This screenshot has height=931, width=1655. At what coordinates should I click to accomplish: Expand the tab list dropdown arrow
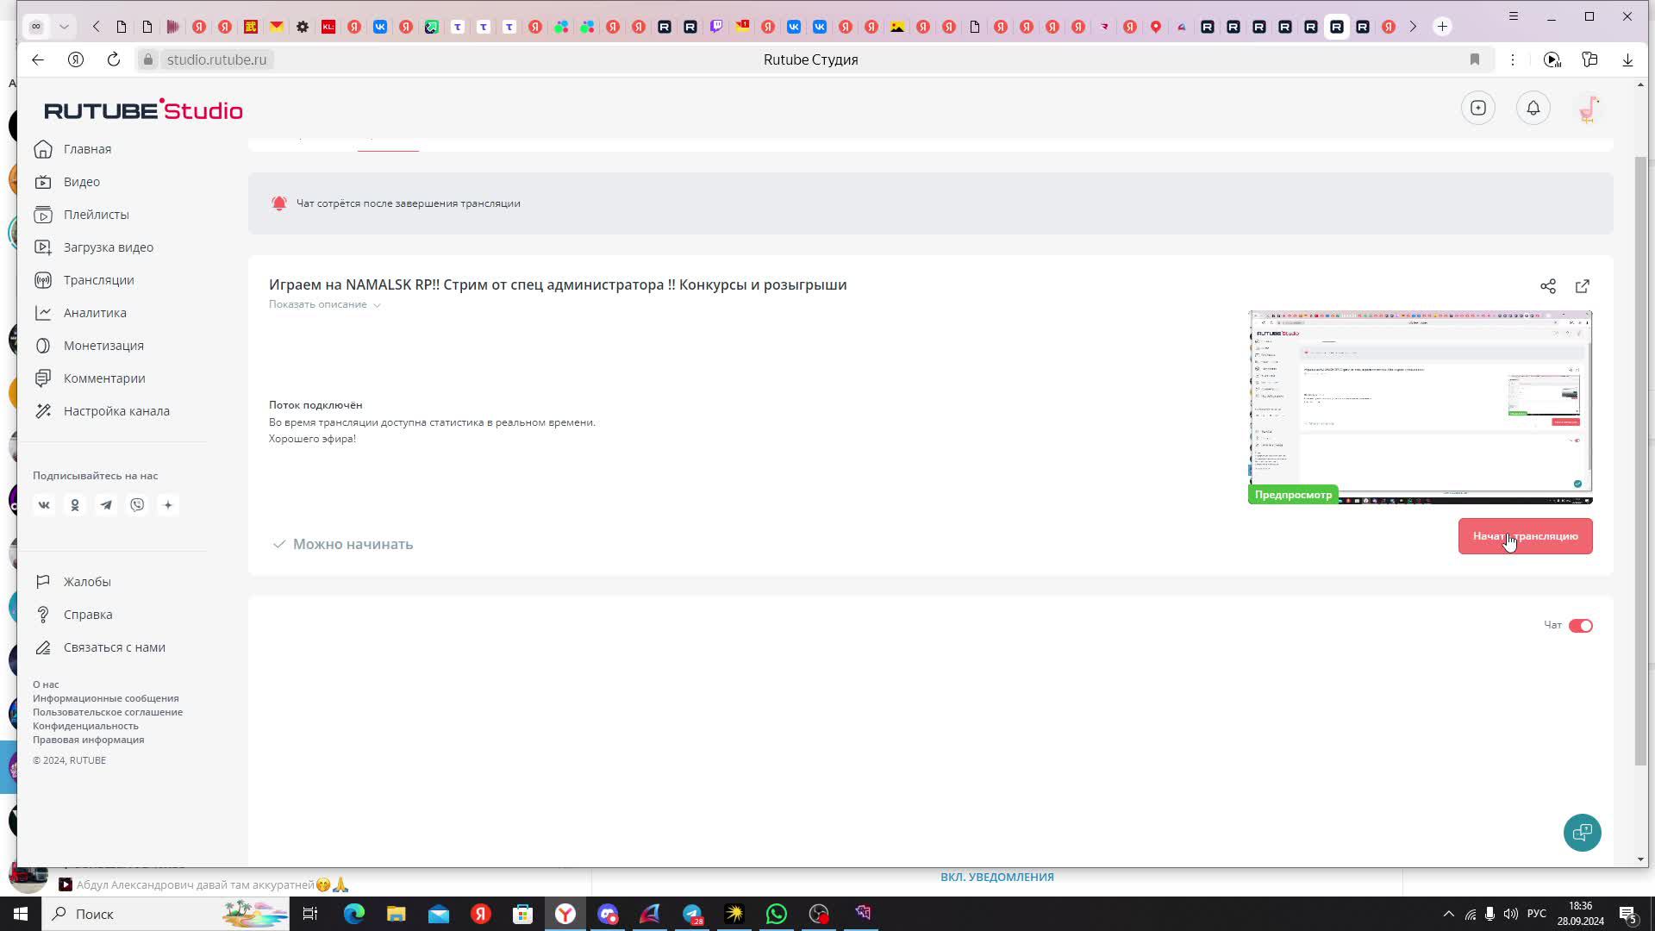point(64,27)
